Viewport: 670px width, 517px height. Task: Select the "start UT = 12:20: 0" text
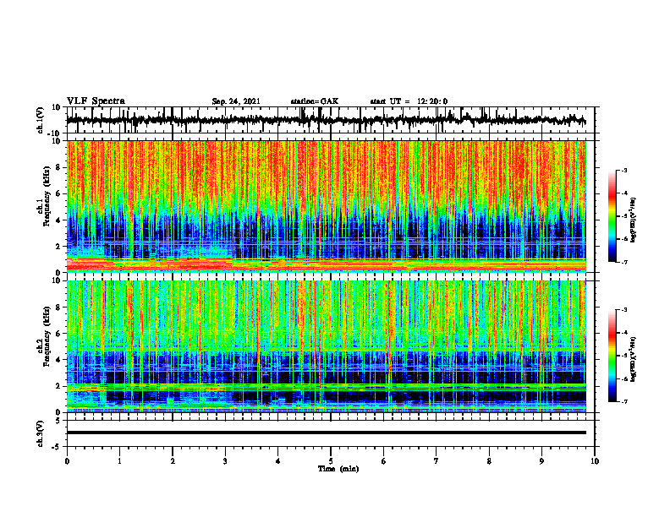(x=409, y=101)
